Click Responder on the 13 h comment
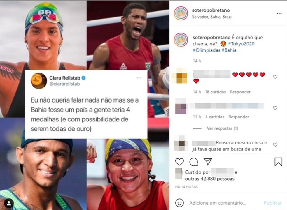This screenshot has width=287, height=210. pos(239,117)
